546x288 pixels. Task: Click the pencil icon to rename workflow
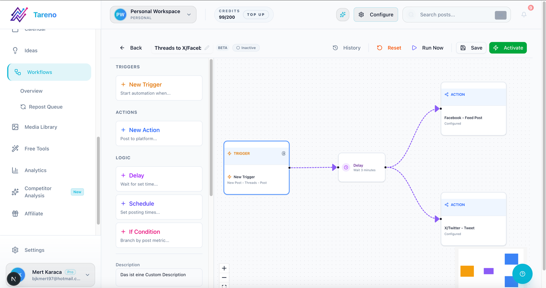[207, 48]
